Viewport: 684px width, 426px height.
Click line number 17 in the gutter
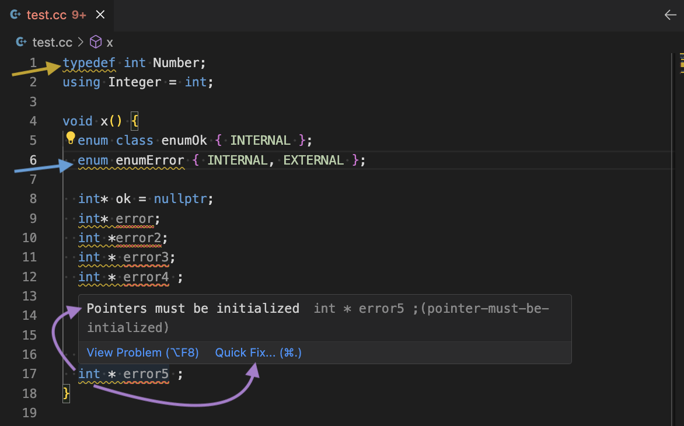[30, 373]
